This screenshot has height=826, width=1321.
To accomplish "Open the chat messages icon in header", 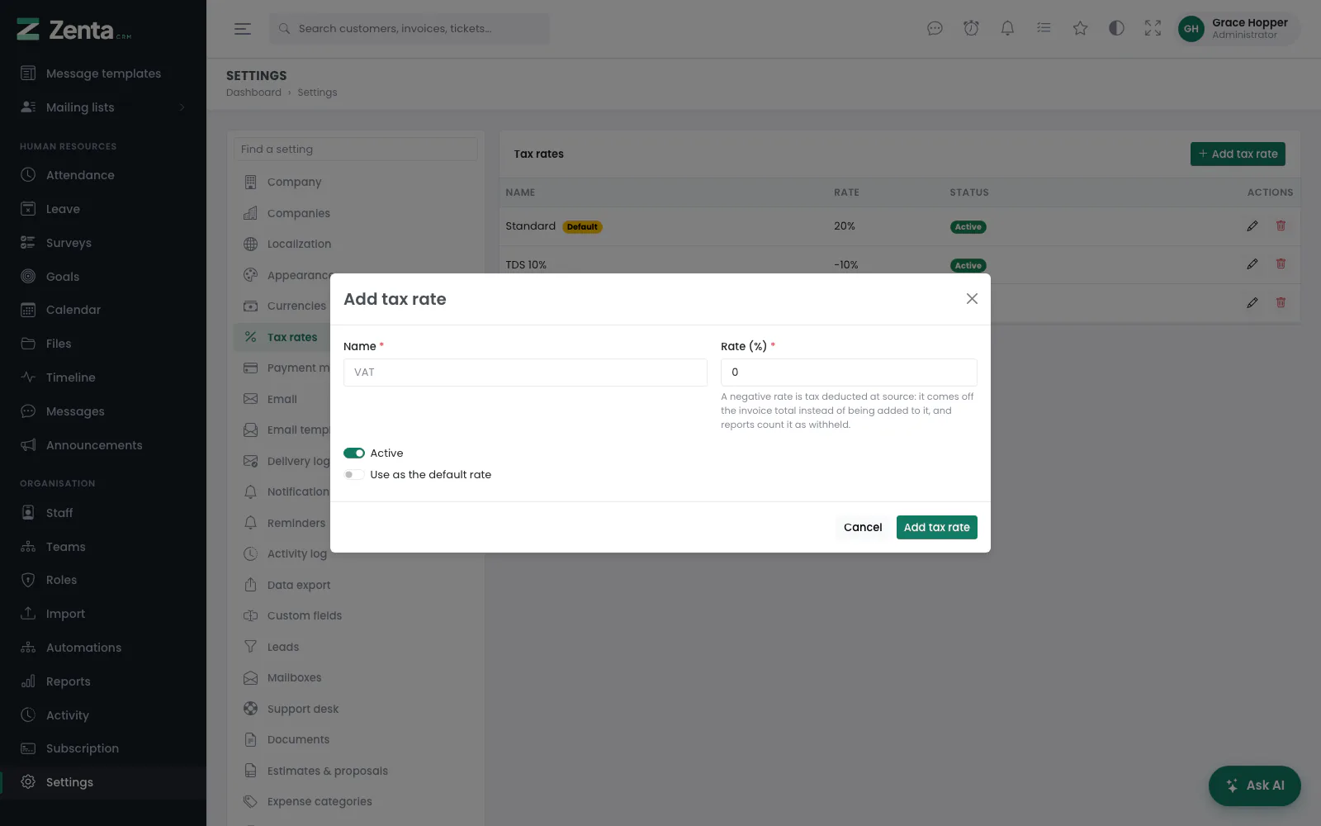I will (935, 28).
